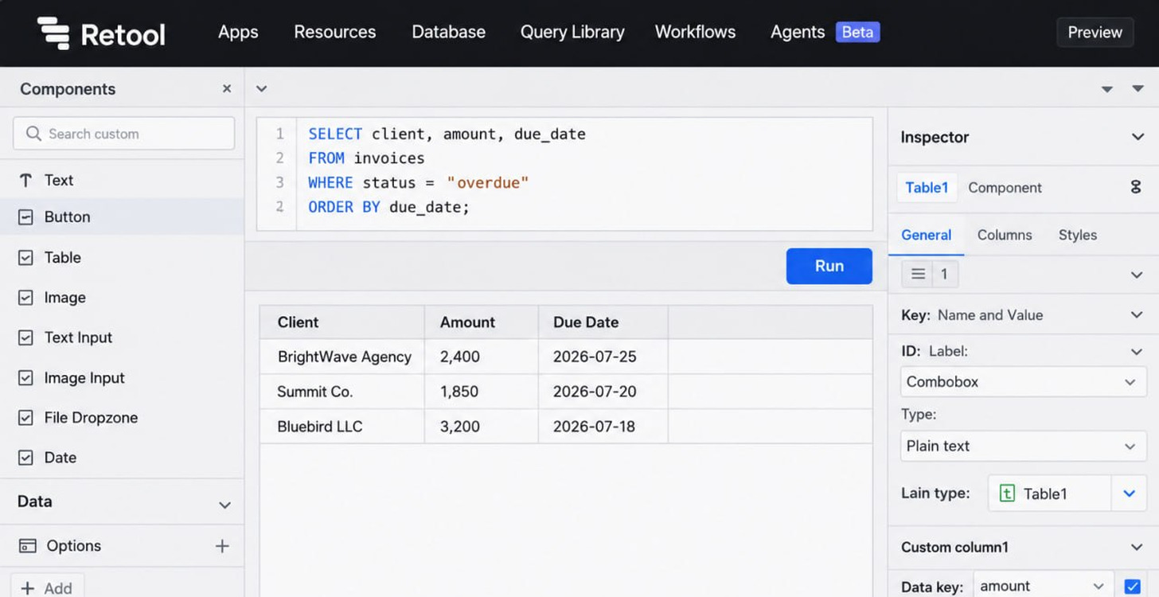Expand the ID Label row chevron
Viewport: 1159px width, 597px height.
[x=1137, y=351]
